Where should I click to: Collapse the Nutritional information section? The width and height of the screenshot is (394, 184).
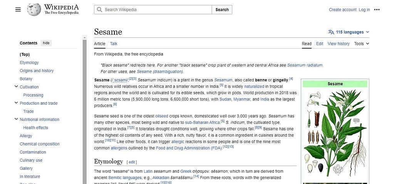16,119
